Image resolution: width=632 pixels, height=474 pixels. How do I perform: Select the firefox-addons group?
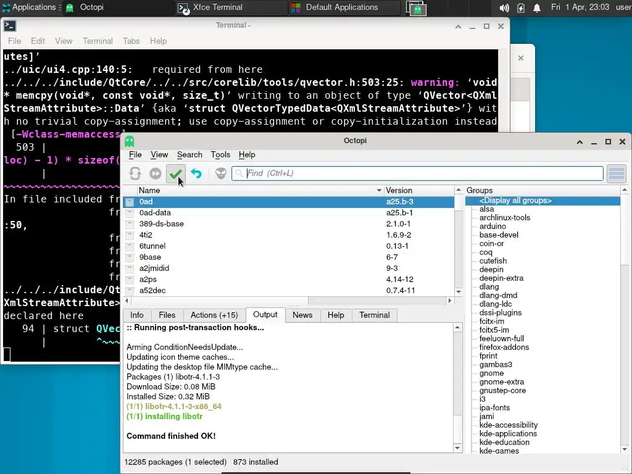[x=504, y=347]
